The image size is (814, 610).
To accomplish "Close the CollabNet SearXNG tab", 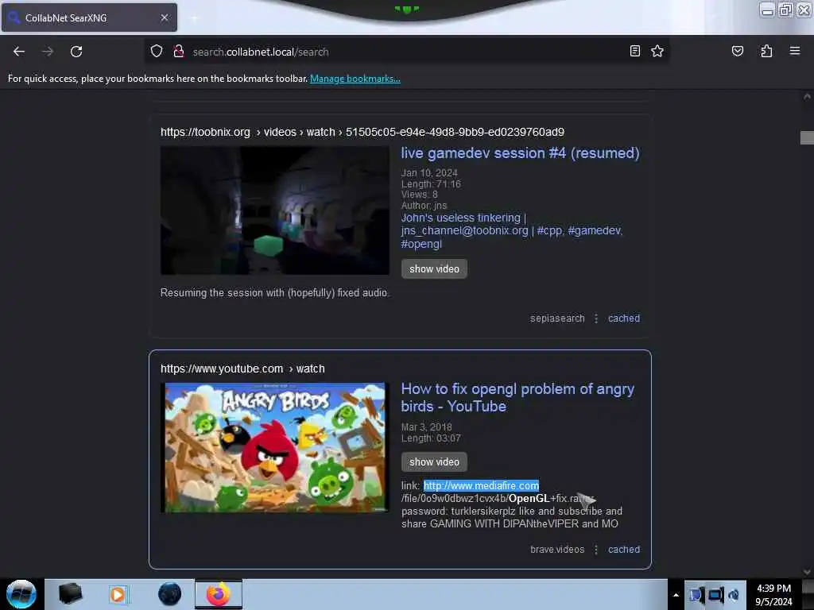I will (165, 17).
